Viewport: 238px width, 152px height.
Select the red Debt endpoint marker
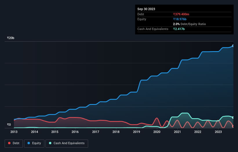point(233,126)
